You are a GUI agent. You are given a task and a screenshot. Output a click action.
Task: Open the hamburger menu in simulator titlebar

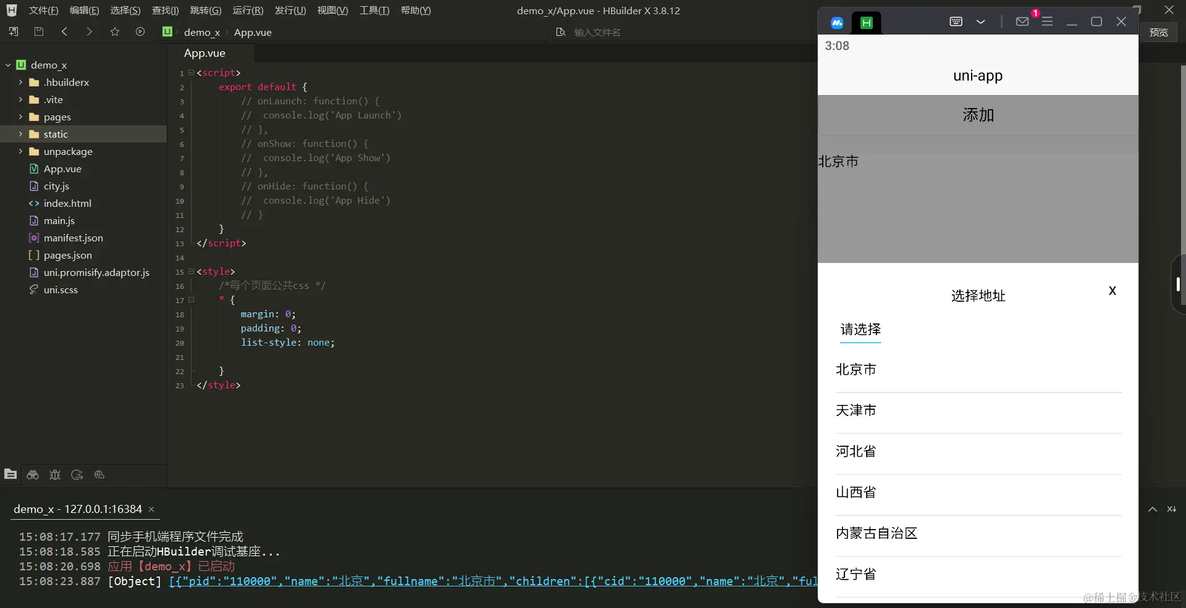[x=1047, y=22]
